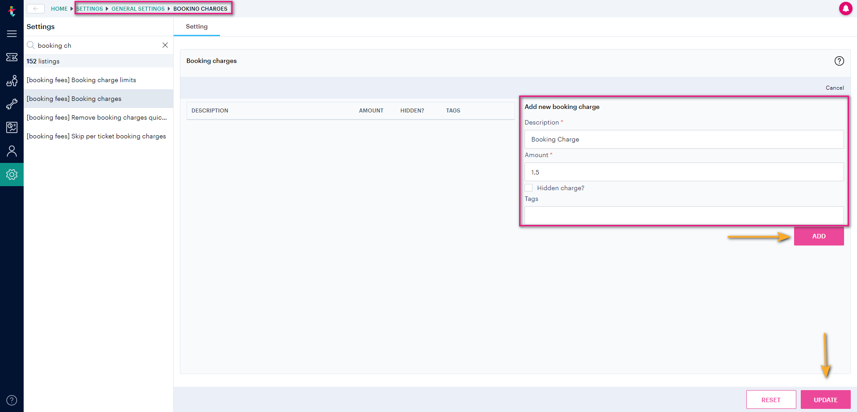Screen dimensions: 857x412
Task: Open the help question mark at bottom left
Action: point(12,400)
